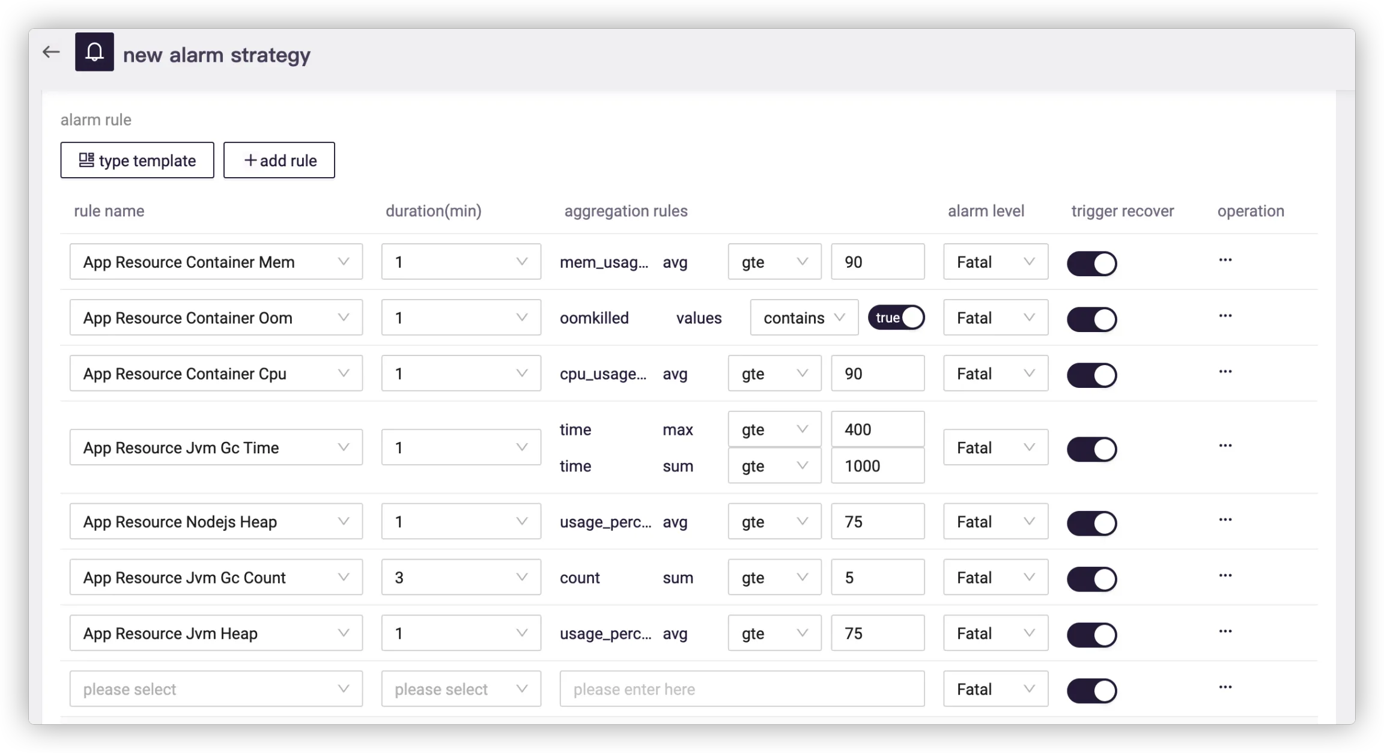Viewport: 1384px width, 753px height.
Task: Open the contains operator dropdown
Action: point(804,318)
